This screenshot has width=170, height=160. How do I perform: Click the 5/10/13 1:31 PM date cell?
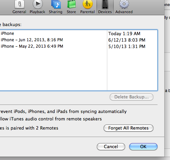pyautogui.click(x=127, y=46)
